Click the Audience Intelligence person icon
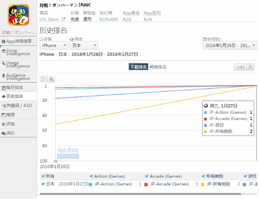 pyautogui.click(x=3, y=76)
